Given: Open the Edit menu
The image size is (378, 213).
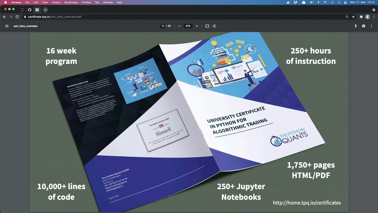Looking at the screenshot, I should [36, 2].
